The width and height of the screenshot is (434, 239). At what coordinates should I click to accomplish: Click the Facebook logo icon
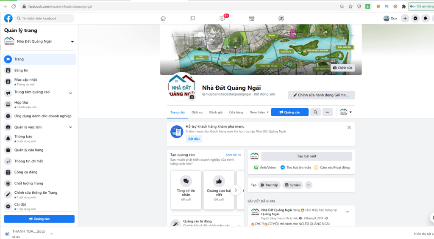(8, 18)
